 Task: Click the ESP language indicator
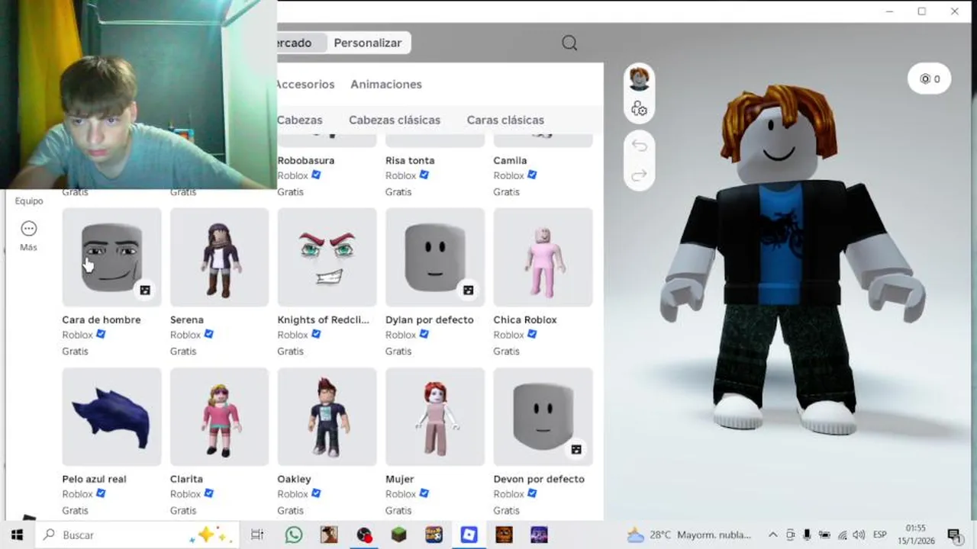[x=879, y=535]
